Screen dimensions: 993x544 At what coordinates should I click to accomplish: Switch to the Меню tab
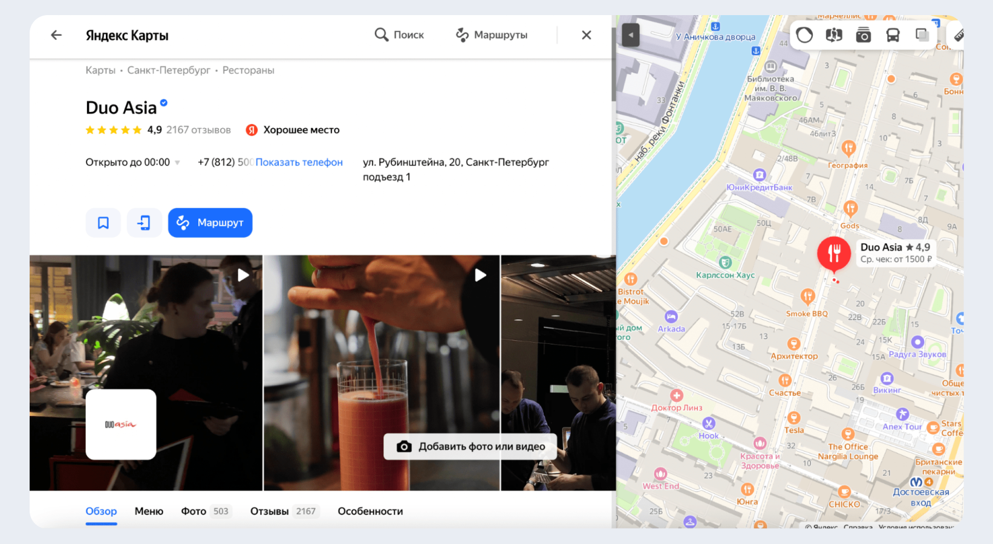[149, 511]
